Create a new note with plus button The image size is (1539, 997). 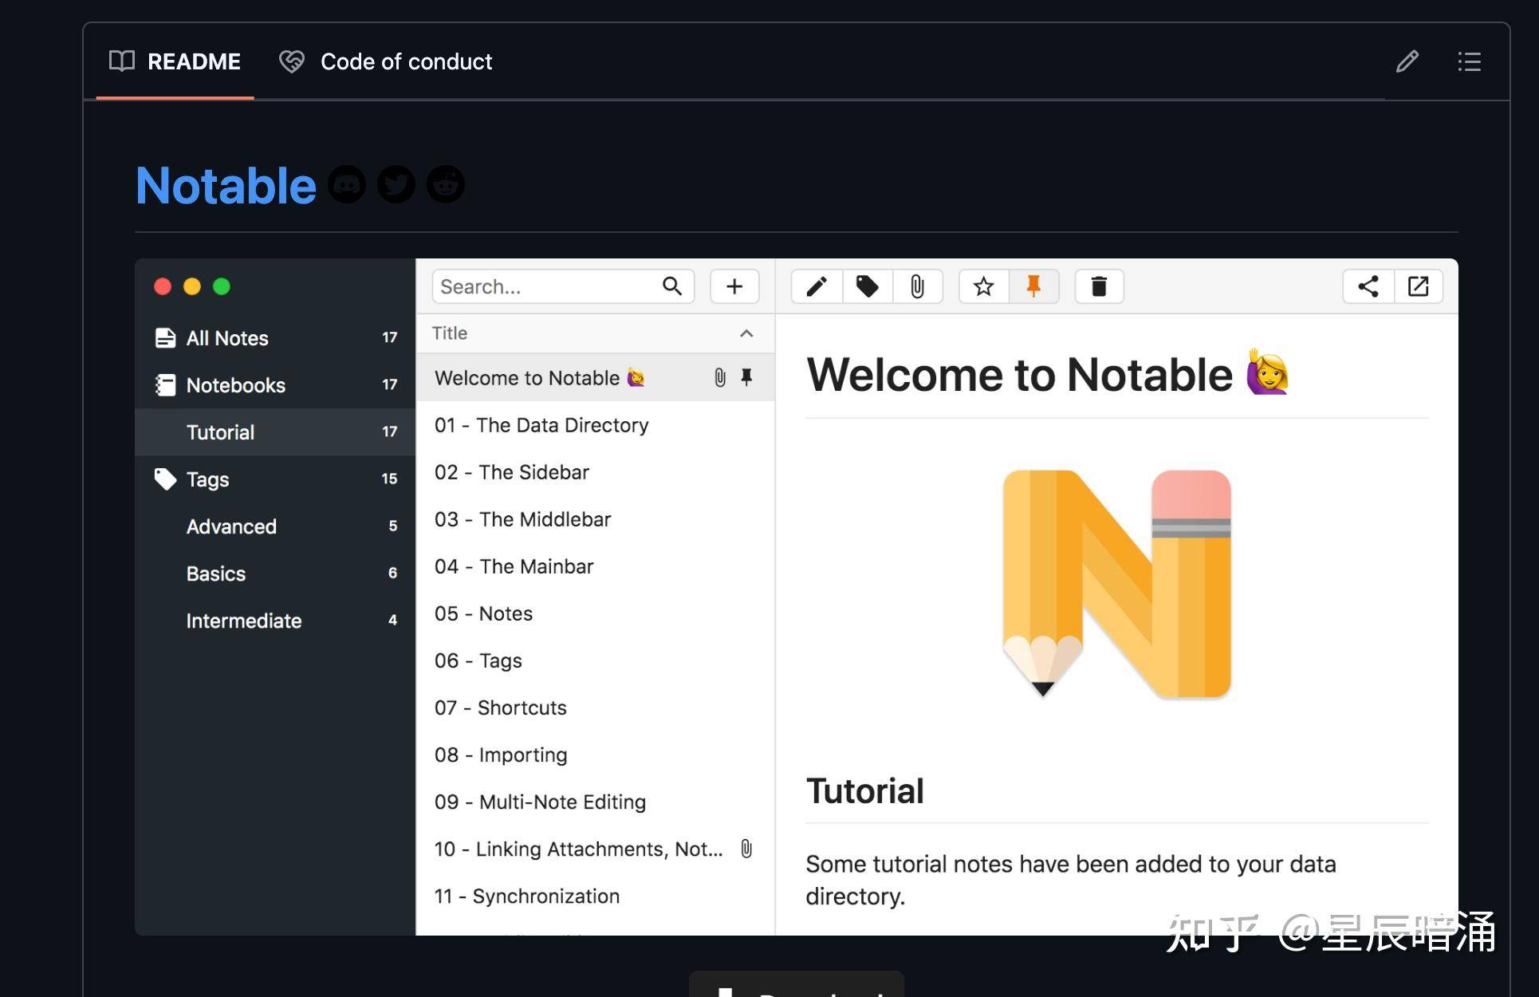click(x=734, y=286)
